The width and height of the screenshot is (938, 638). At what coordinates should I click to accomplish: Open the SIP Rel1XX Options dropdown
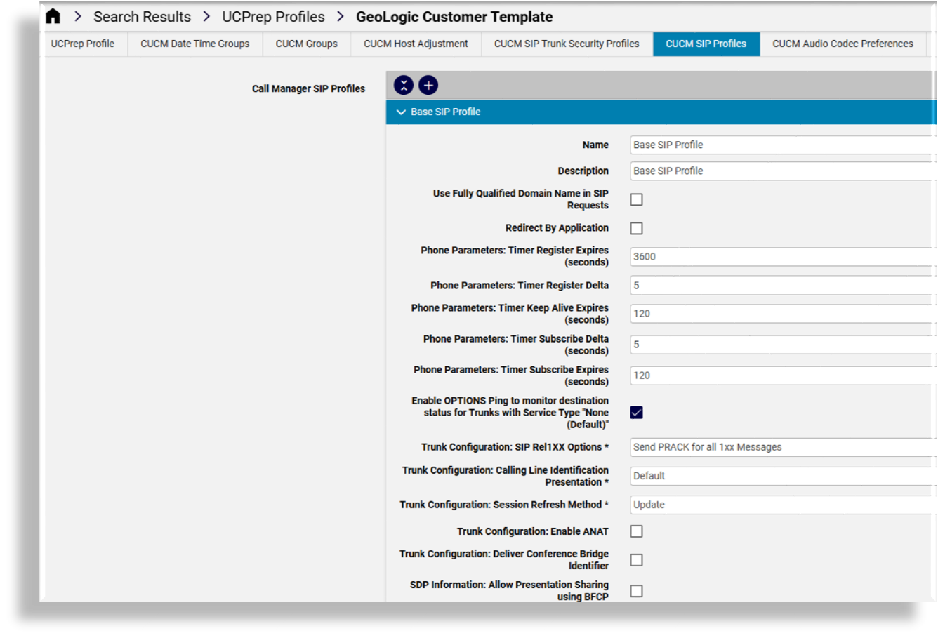pyautogui.click(x=781, y=447)
